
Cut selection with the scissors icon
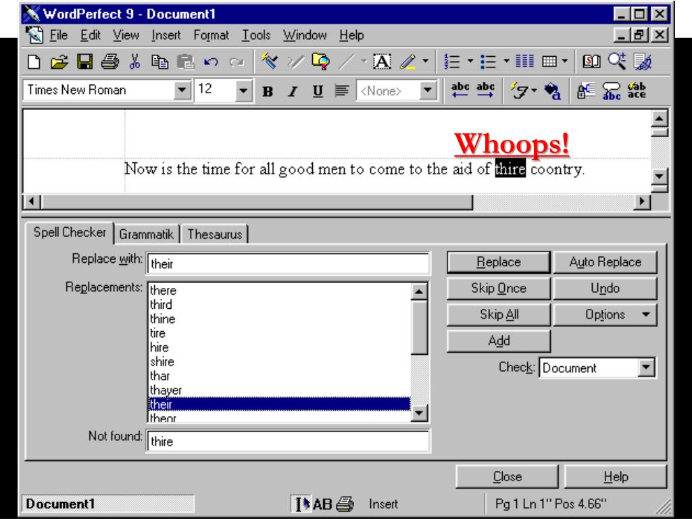click(135, 61)
